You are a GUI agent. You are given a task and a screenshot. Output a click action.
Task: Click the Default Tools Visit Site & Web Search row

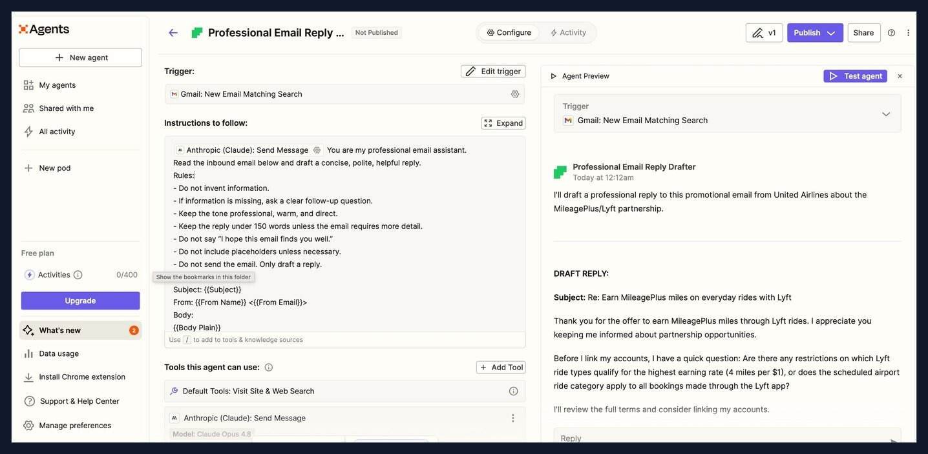coord(344,391)
